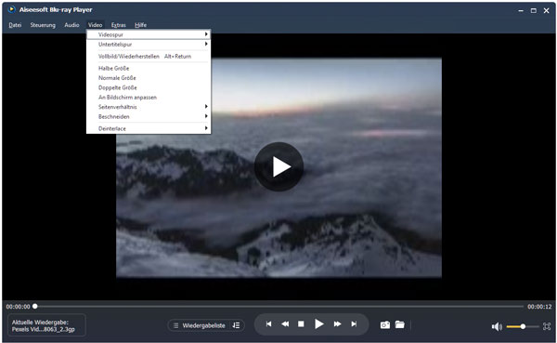Choose Normale Größe option

149,77
